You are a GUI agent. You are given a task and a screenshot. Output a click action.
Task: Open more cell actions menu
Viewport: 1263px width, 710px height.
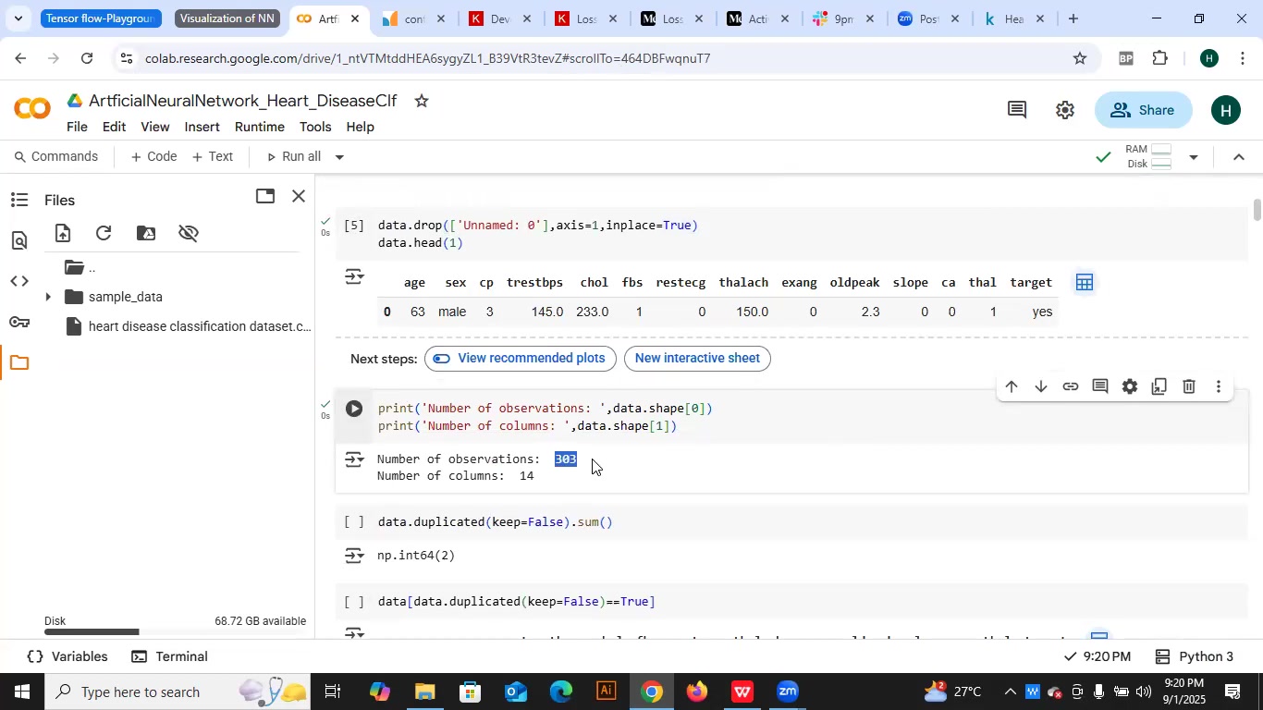click(x=1219, y=386)
